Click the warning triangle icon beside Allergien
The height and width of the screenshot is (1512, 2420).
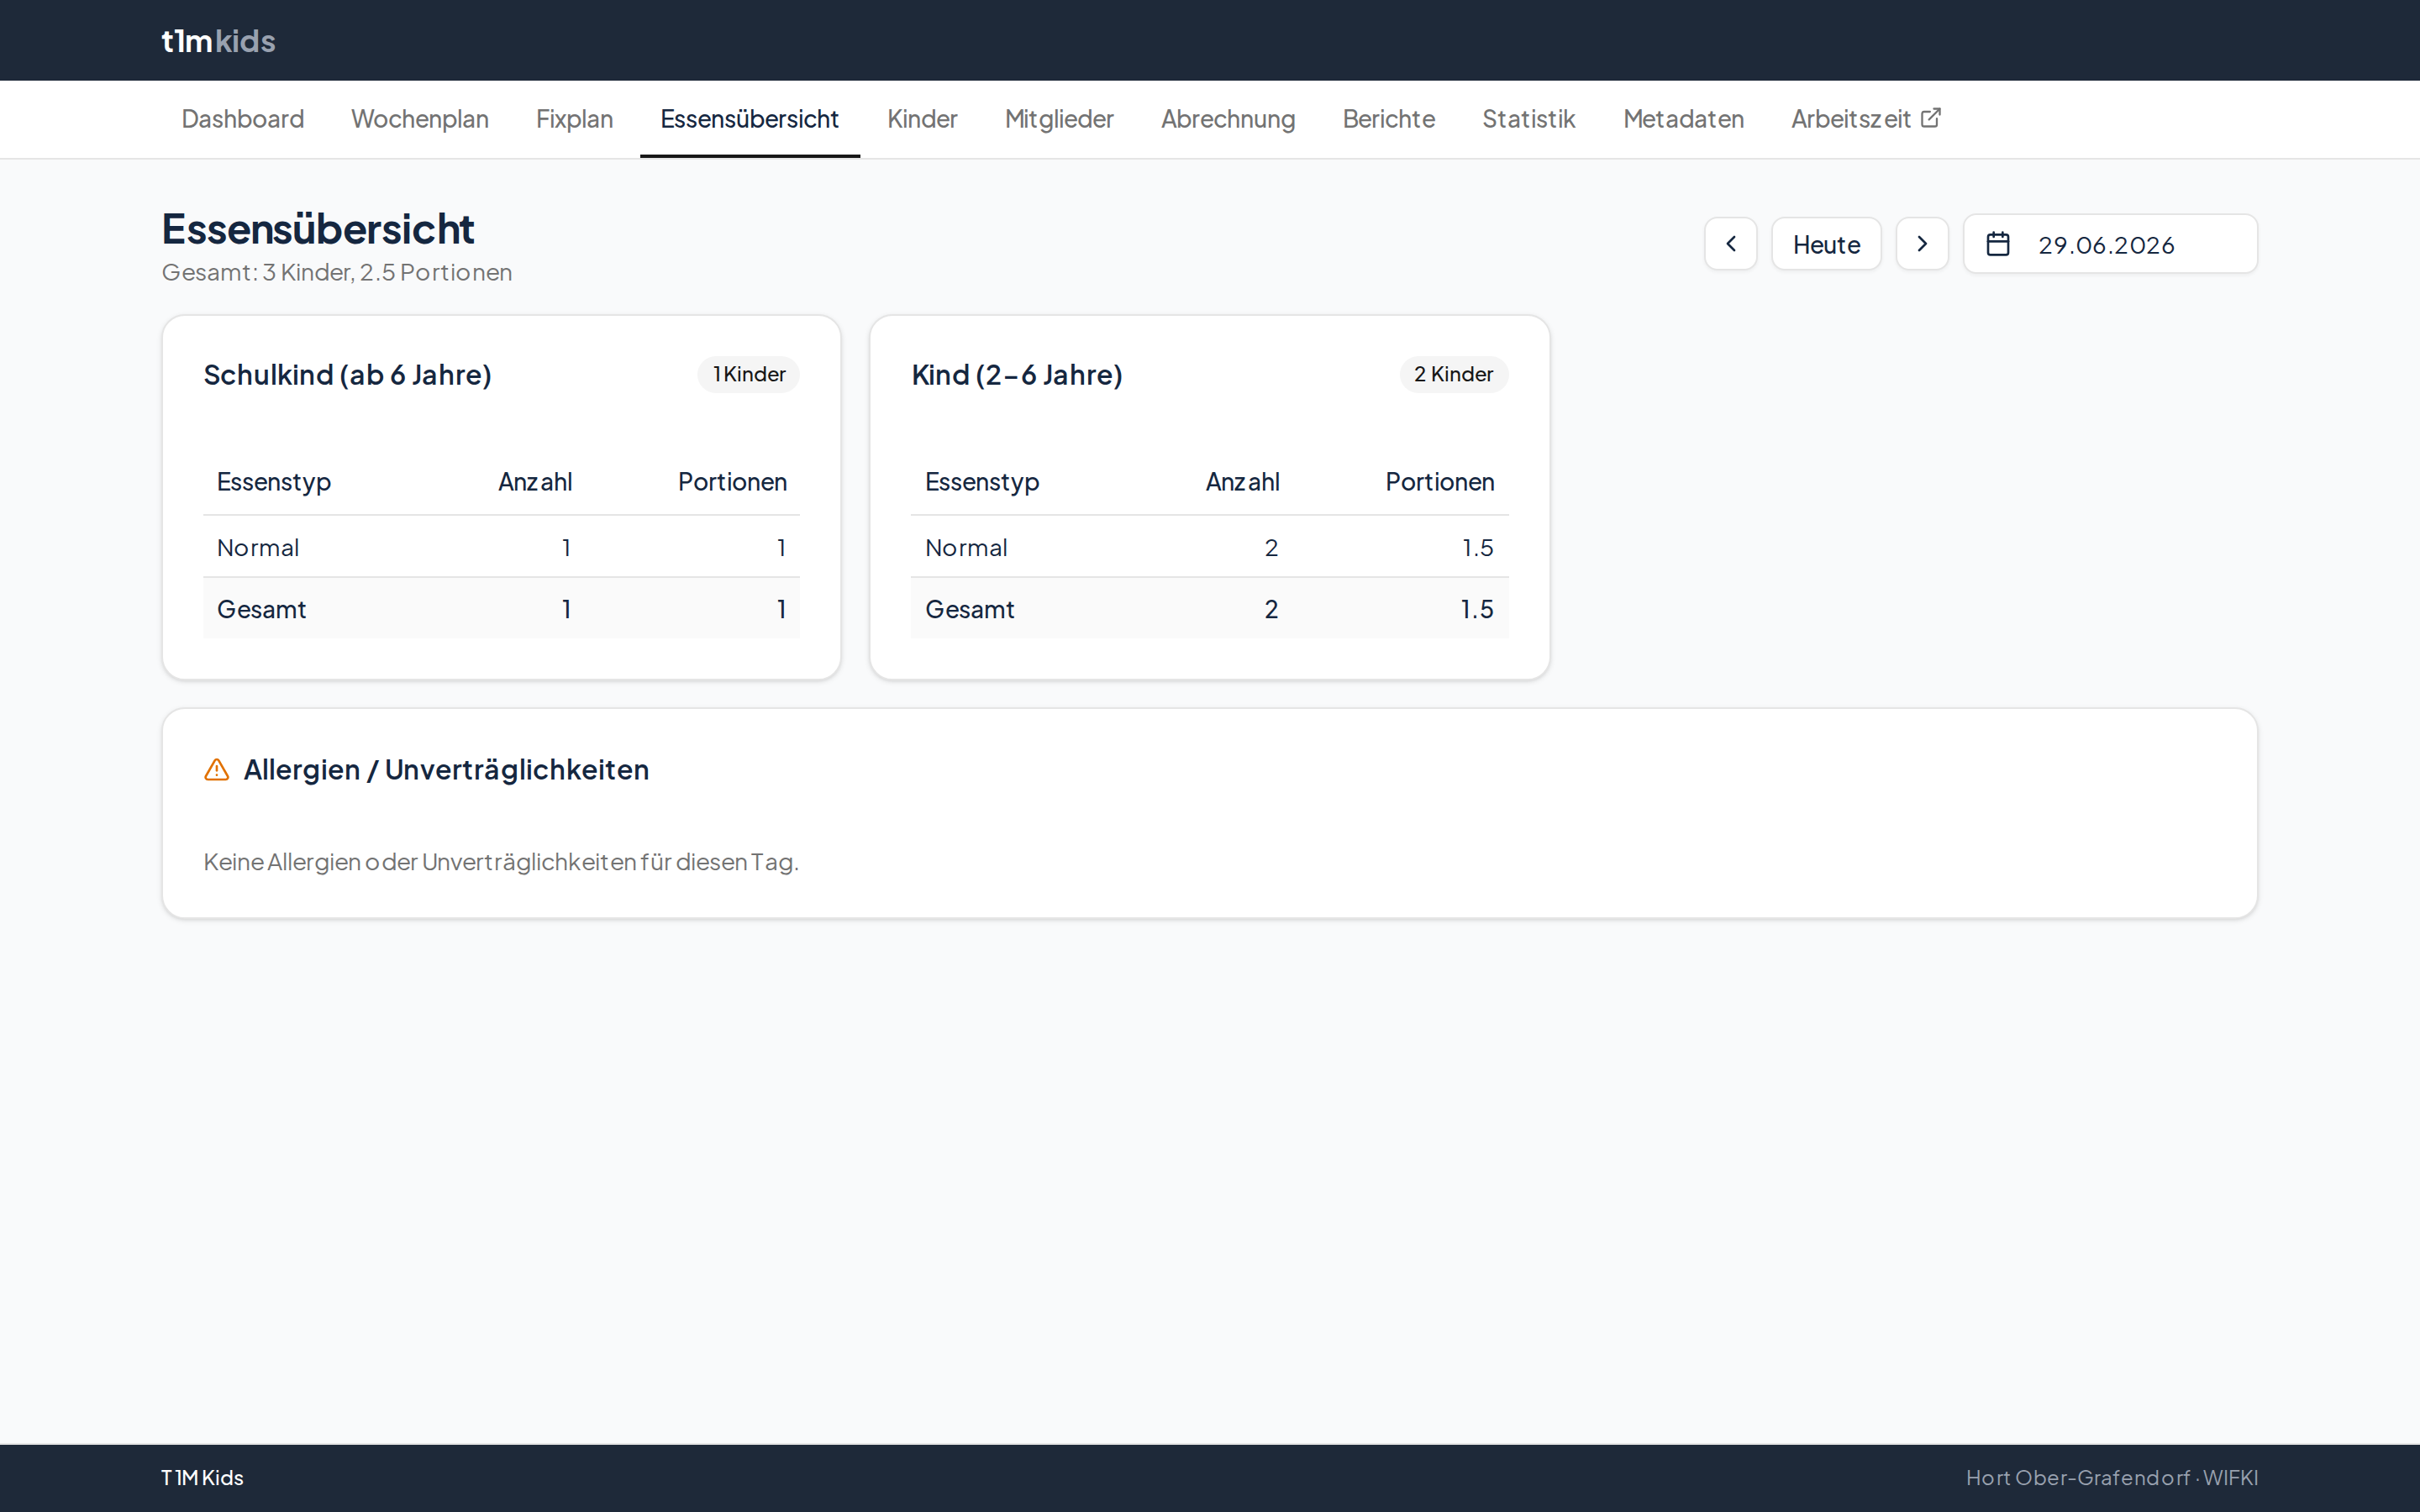(217, 769)
